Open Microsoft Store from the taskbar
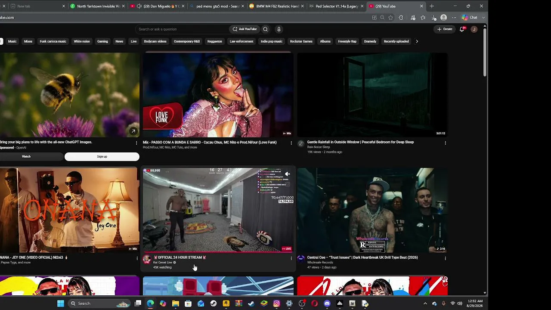The image size is (551, 310). (x=188, y=304)
